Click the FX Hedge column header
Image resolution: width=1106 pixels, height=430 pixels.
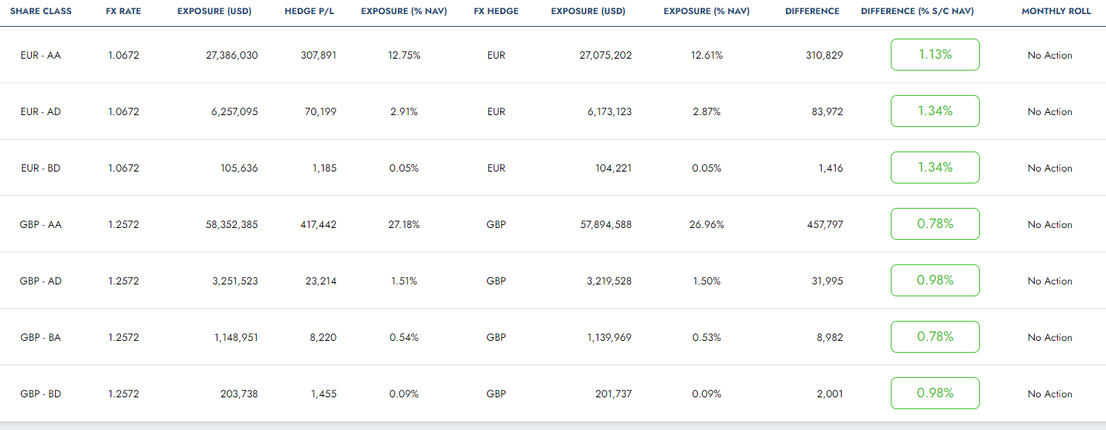click(x=496, y=12)
